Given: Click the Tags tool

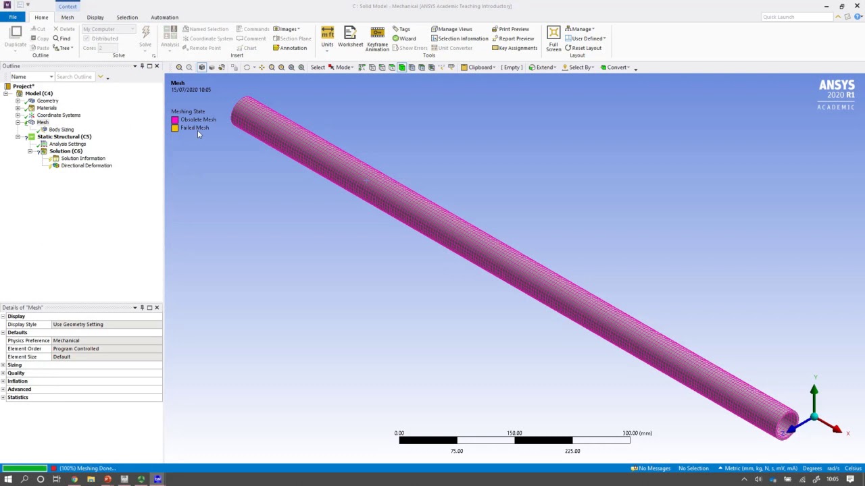Looking at the screenshot, I should pos(401,29).
